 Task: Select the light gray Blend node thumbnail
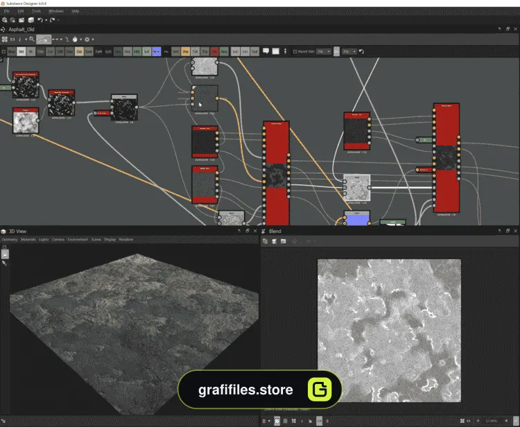point(357,188)
